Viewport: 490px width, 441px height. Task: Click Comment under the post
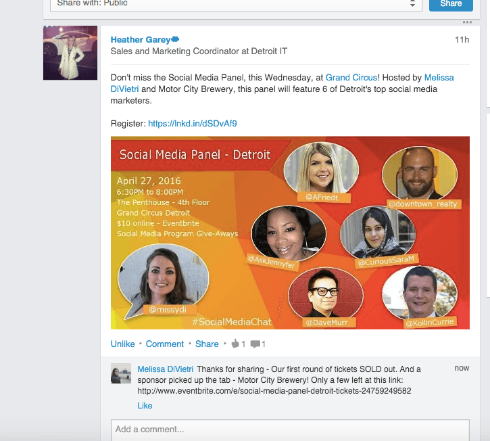(165, 344)
